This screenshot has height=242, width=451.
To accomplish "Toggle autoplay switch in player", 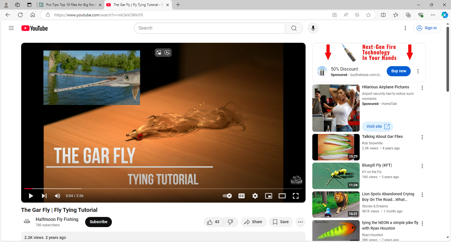I will pos(227,196).
